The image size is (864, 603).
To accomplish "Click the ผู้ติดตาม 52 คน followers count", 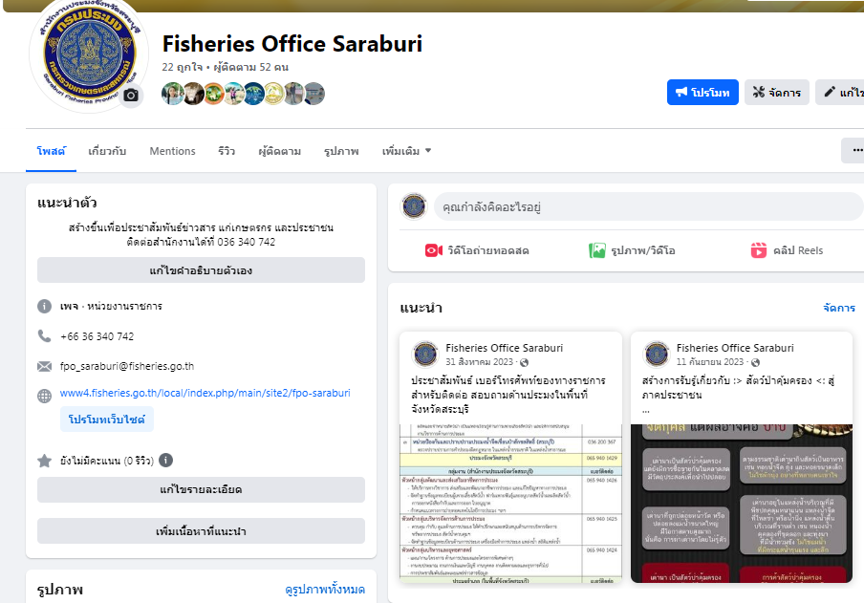I will (x=251, y=67).
